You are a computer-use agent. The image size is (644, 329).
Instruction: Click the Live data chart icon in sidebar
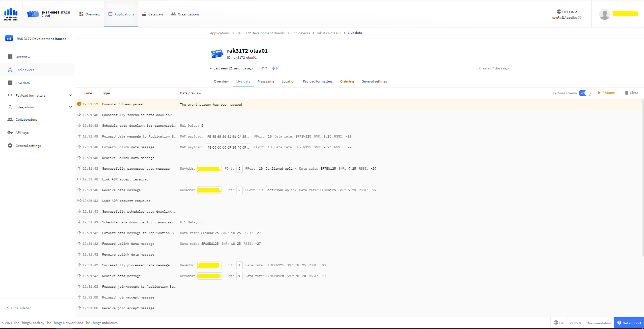pos(10,83)
